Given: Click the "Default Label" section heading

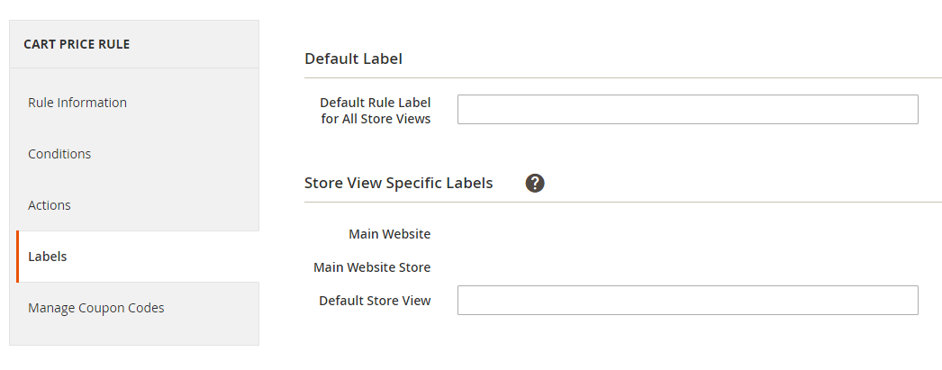Looking at the screenshot, I should [x=353, y=59].
